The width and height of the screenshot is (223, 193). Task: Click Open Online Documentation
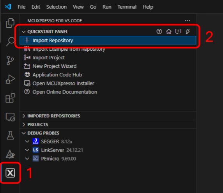pyautogui.click(x=108, y=92)
